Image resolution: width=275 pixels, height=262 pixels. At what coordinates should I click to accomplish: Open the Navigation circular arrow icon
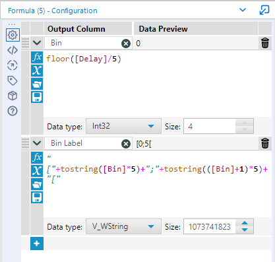(13, 65)
